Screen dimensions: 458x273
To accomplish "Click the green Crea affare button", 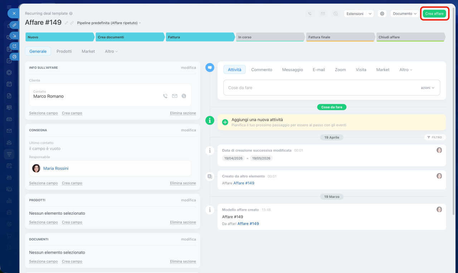I will coord(434,14).
